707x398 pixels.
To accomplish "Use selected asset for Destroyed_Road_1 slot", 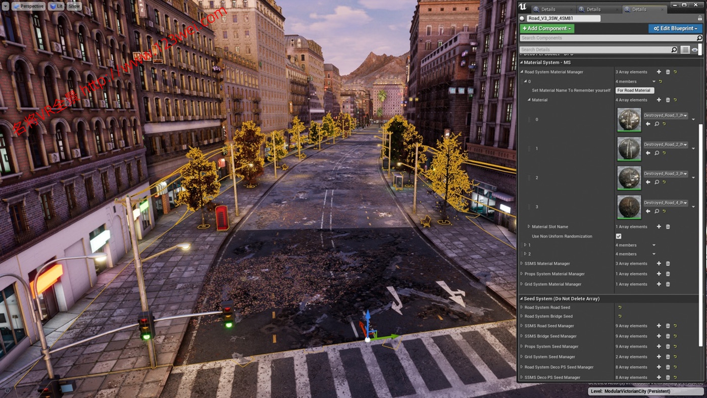I will point(648,124).
